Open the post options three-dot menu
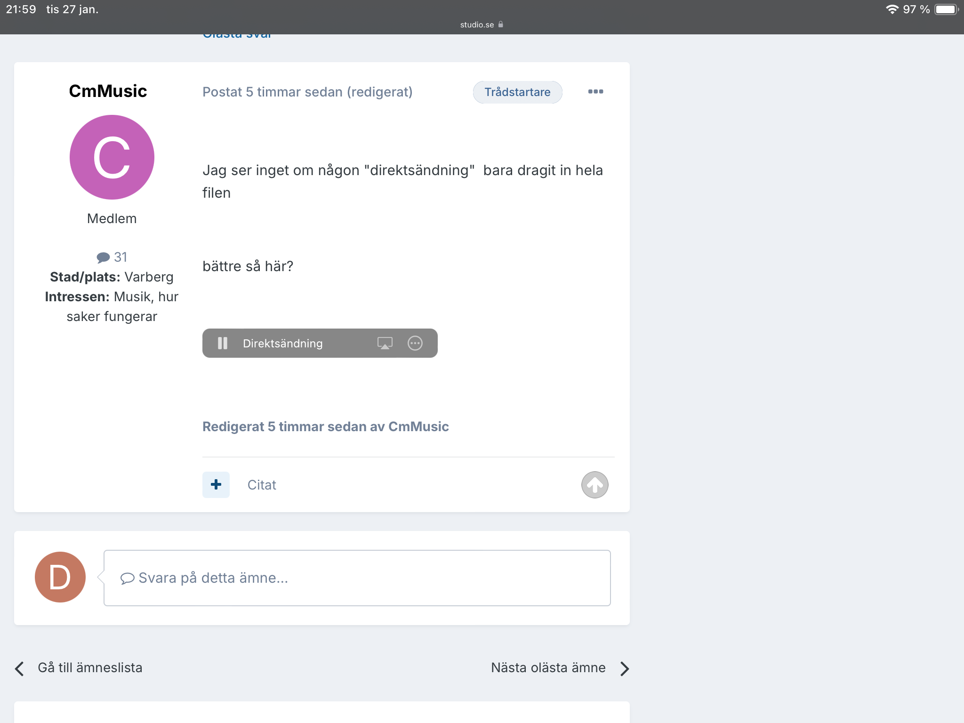The width and height of the screenshot is (964, 723). [x=595, y=92]
